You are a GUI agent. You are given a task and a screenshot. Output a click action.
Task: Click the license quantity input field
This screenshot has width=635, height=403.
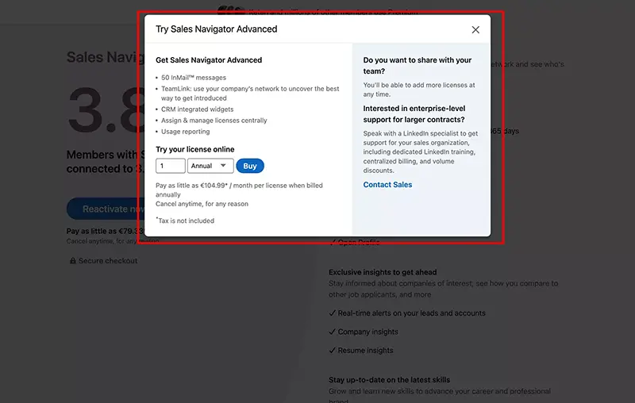[171, 166]
